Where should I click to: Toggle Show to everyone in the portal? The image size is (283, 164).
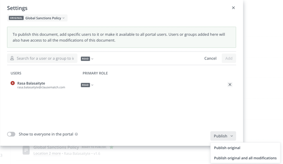[11, 134]
